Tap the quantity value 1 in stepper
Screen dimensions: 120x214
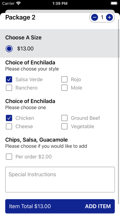coord(102,17)
